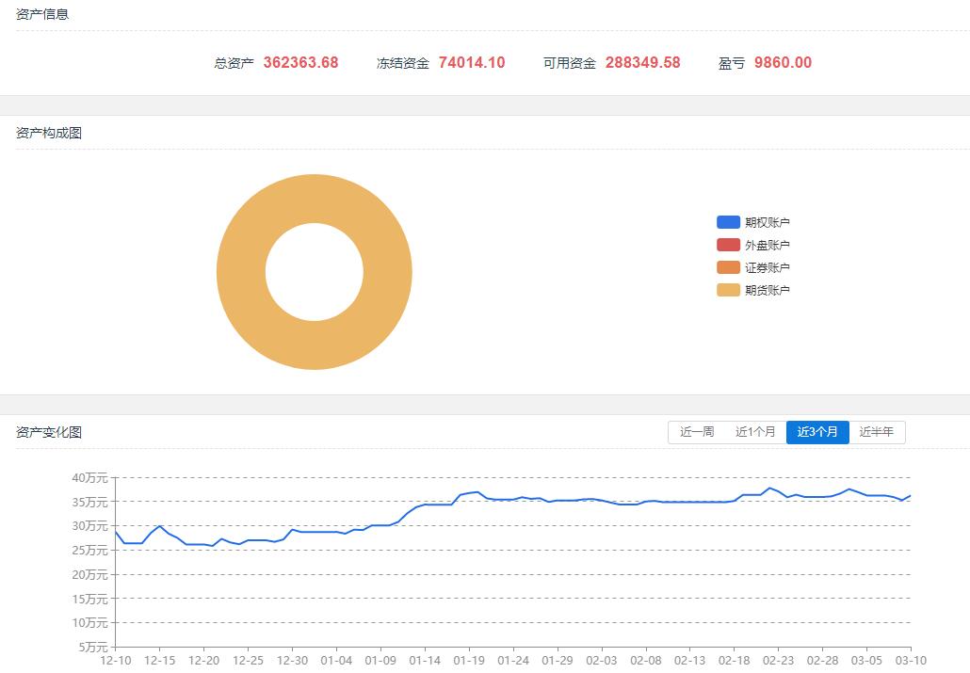This screenshot has width=970, height=673.
Task: Click the blue 期权账户 legend swatch
Action: [728, 222]
